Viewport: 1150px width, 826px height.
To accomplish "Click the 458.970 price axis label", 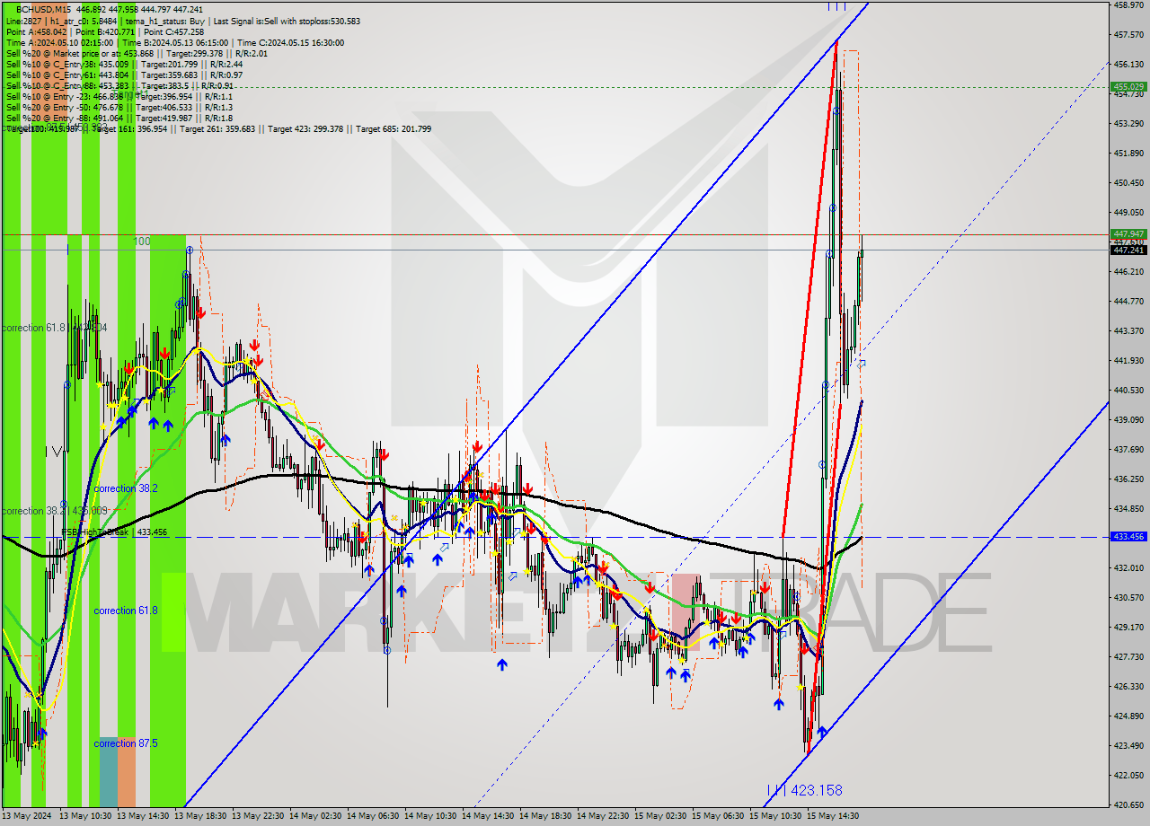I will pos(1128,5).
